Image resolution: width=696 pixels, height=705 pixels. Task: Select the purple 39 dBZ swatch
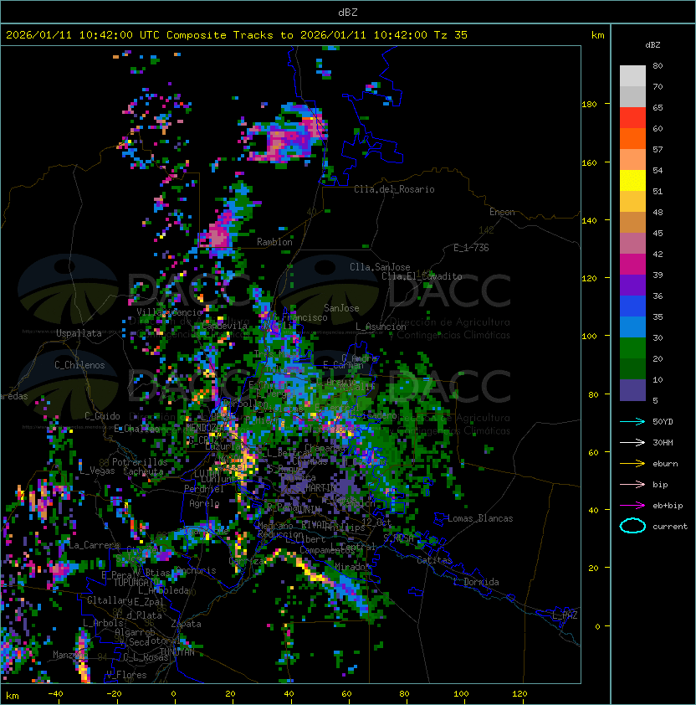632,285
